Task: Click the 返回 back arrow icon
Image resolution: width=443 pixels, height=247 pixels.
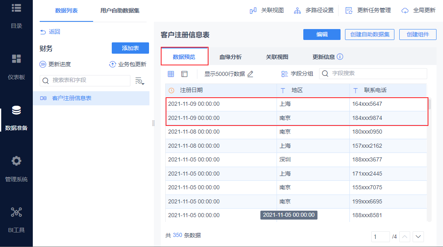Action: [43, 32]
